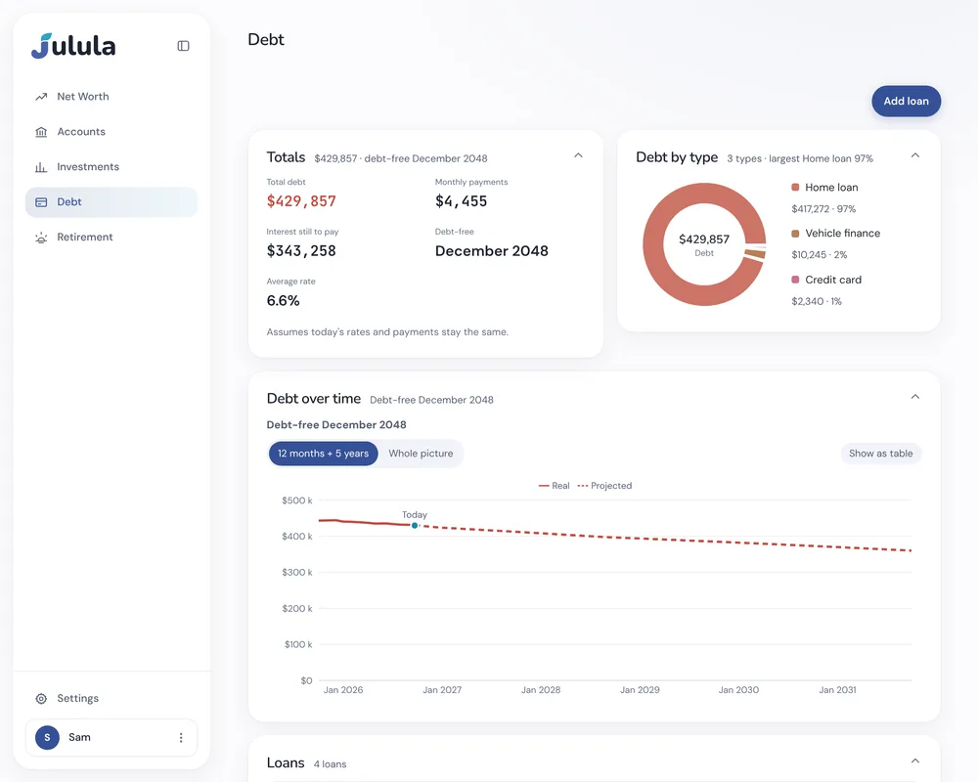Toggle the Projected series in chart legend
This screenshot has width=978, height=782.
604,486
